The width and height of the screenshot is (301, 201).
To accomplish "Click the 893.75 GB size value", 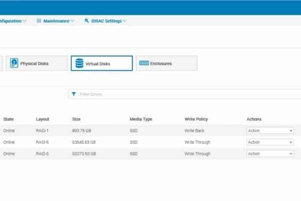I will pos(82,130).
